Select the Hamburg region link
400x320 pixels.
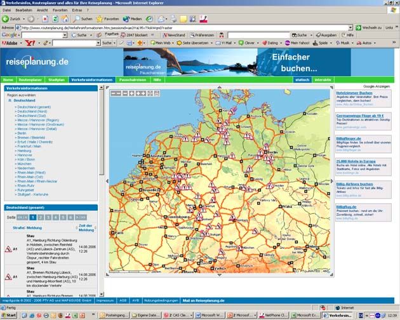(24, 151)
